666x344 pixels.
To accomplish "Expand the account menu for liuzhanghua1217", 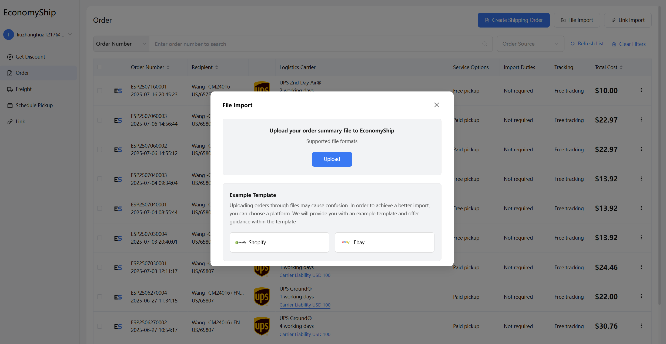I will pos(70,35).
